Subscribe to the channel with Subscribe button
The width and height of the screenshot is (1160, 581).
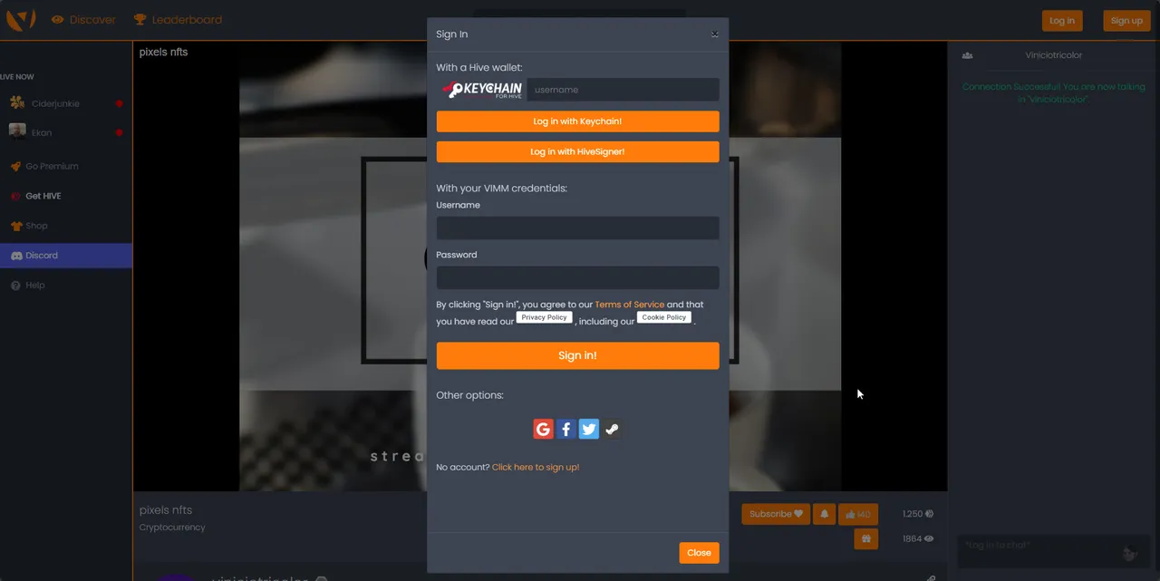[x=776, y=514]
